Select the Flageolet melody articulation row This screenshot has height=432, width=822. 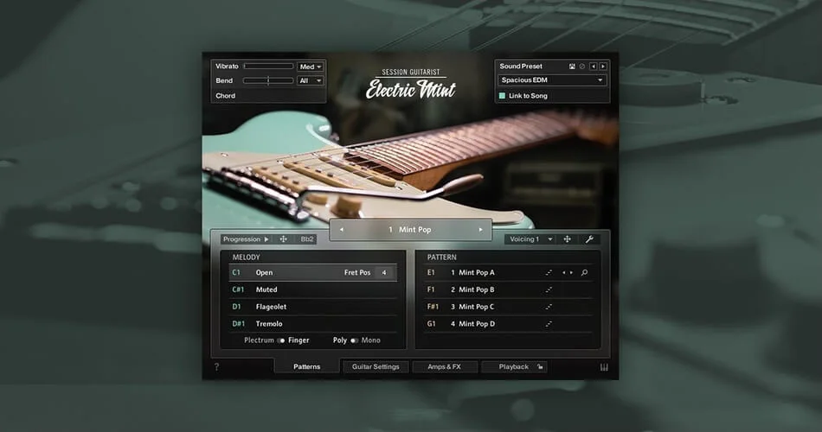click(x=312, y=307)
